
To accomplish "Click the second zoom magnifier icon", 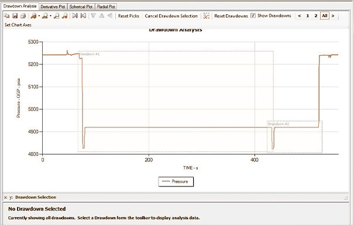I will 45,16.
